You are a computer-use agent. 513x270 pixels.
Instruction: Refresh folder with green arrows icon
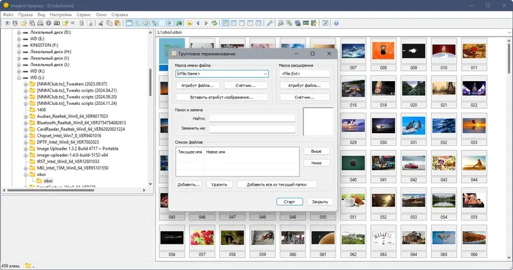214,23
